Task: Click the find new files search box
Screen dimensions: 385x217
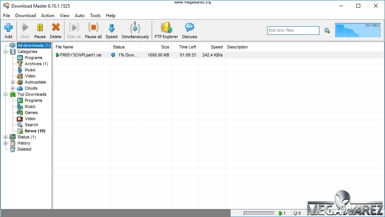Action: pyautogui.click(x=293, y=31)
